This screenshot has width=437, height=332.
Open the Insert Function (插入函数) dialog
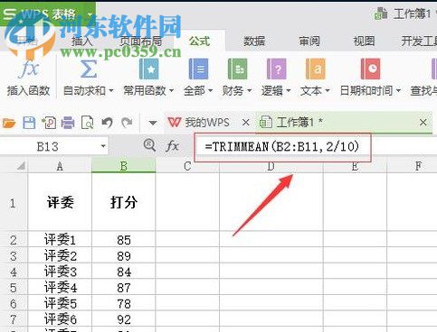pos(28,78)
